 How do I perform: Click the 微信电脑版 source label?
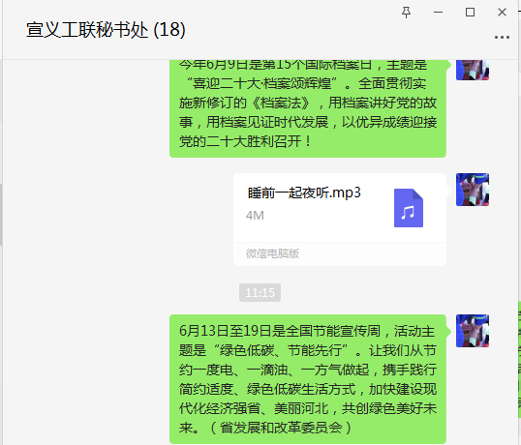[272, 253]
